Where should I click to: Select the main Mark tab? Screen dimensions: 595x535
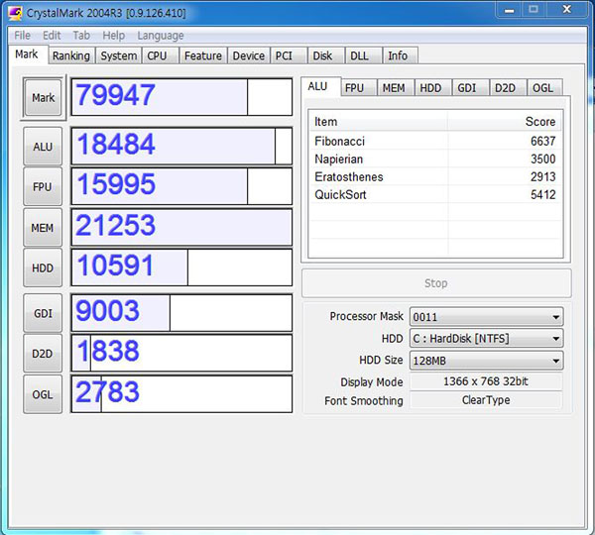click(x=27, y=54)
